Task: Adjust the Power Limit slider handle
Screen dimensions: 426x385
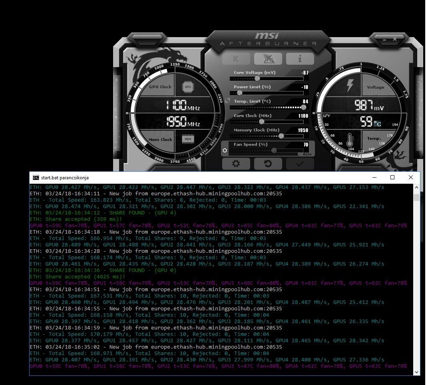Action: 240,93
